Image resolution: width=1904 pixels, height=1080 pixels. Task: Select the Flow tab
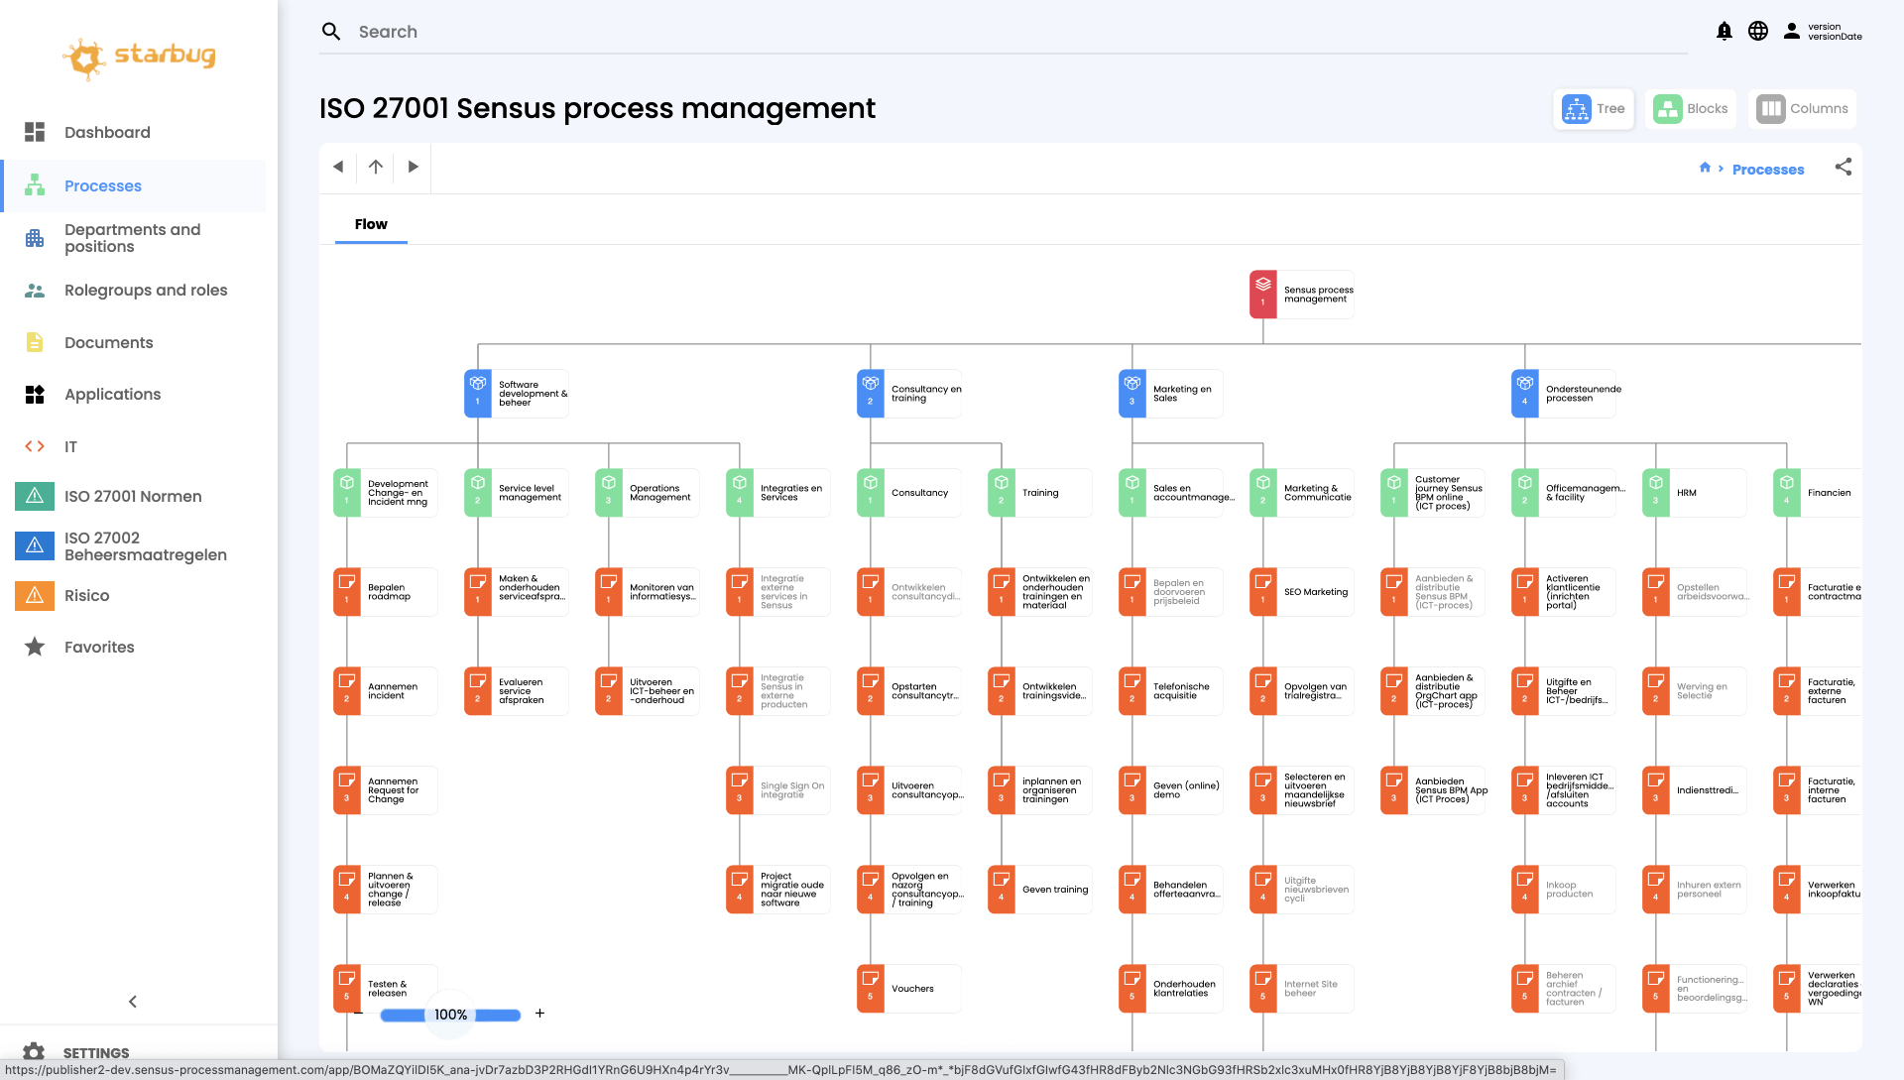[x=371, y=224]
